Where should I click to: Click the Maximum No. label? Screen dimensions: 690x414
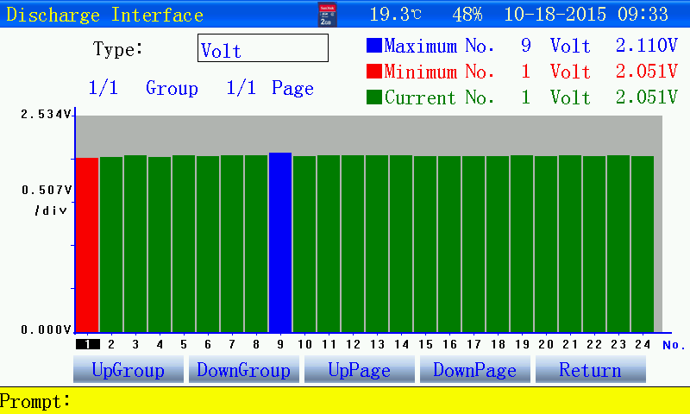439,46
